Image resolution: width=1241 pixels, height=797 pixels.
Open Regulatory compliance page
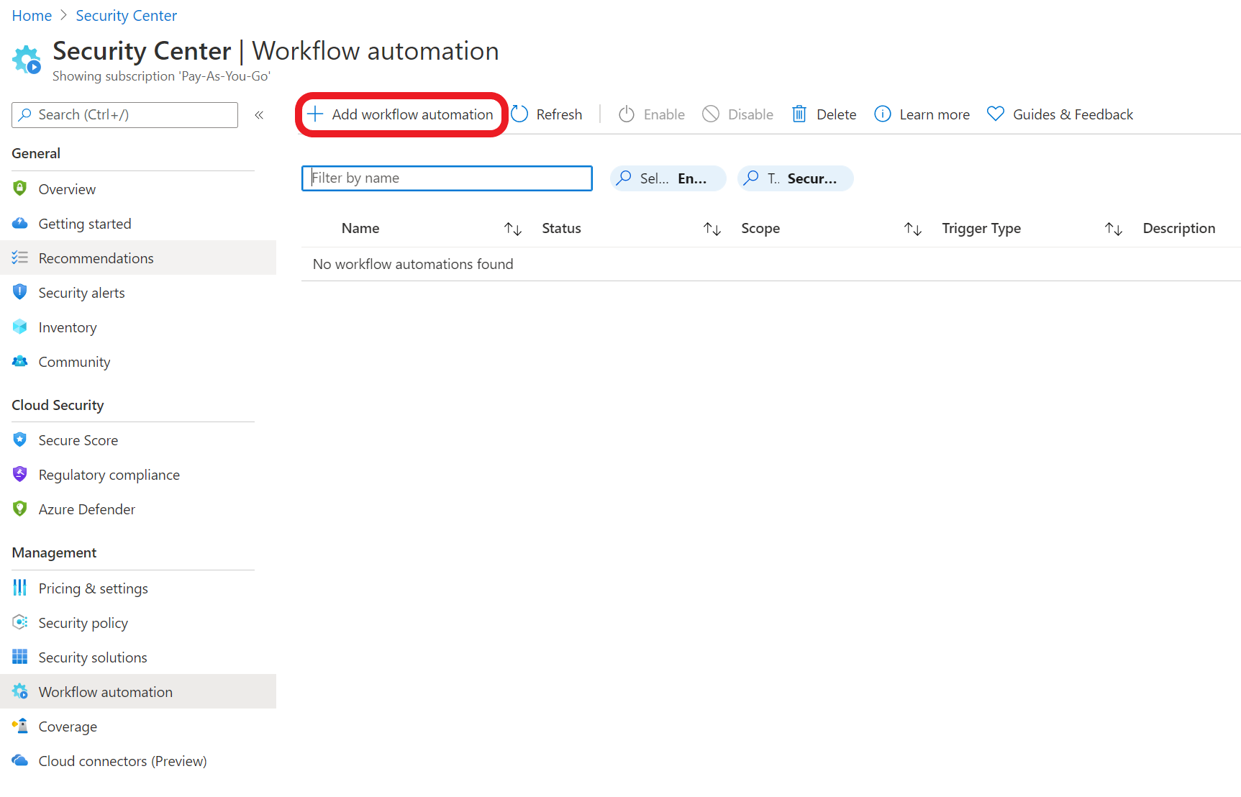click(138, 475)
